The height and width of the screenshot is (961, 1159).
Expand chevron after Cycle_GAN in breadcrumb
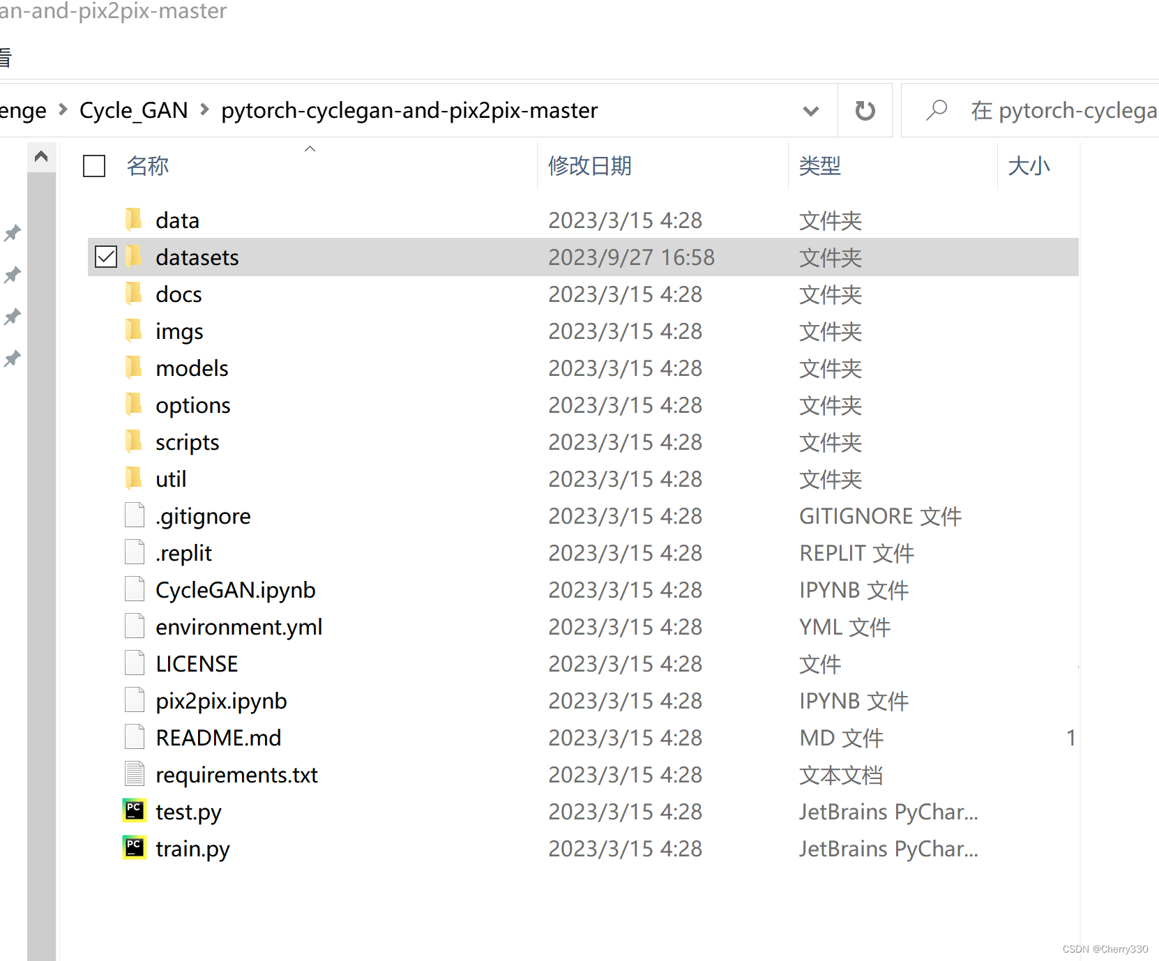(x=204, y=109)
